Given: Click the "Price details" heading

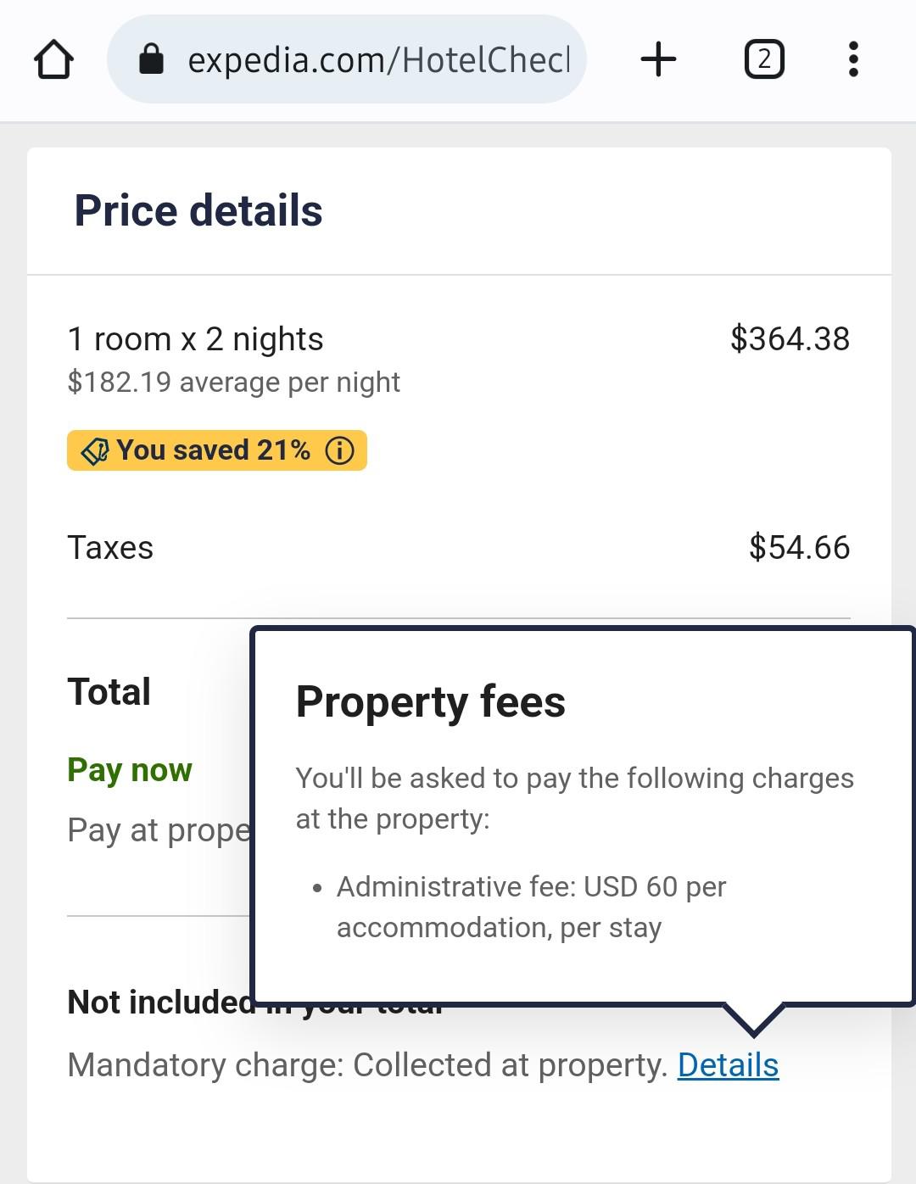Looking at the screenshot, I should [198, 210].
